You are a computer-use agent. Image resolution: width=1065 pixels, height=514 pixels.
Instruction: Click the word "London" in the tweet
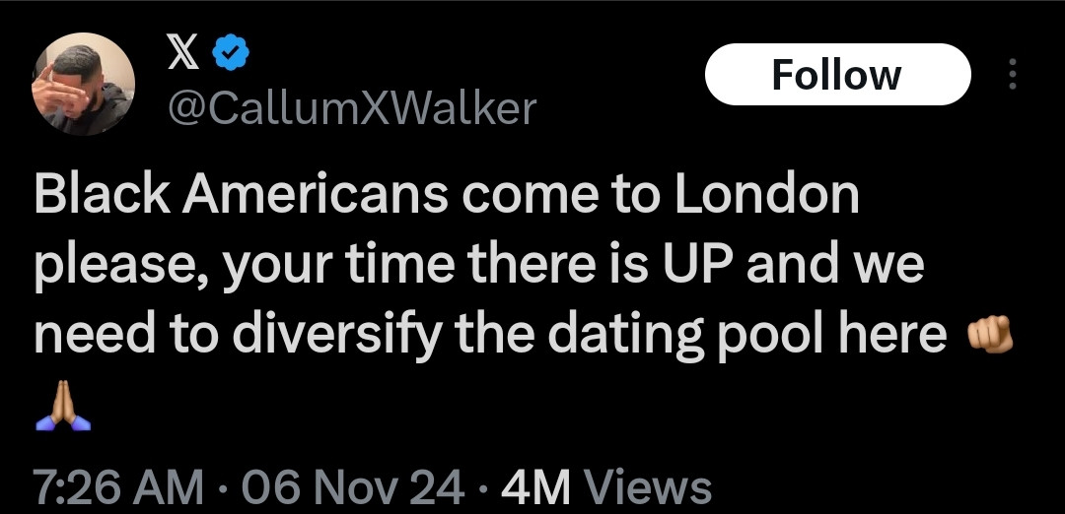766,196
